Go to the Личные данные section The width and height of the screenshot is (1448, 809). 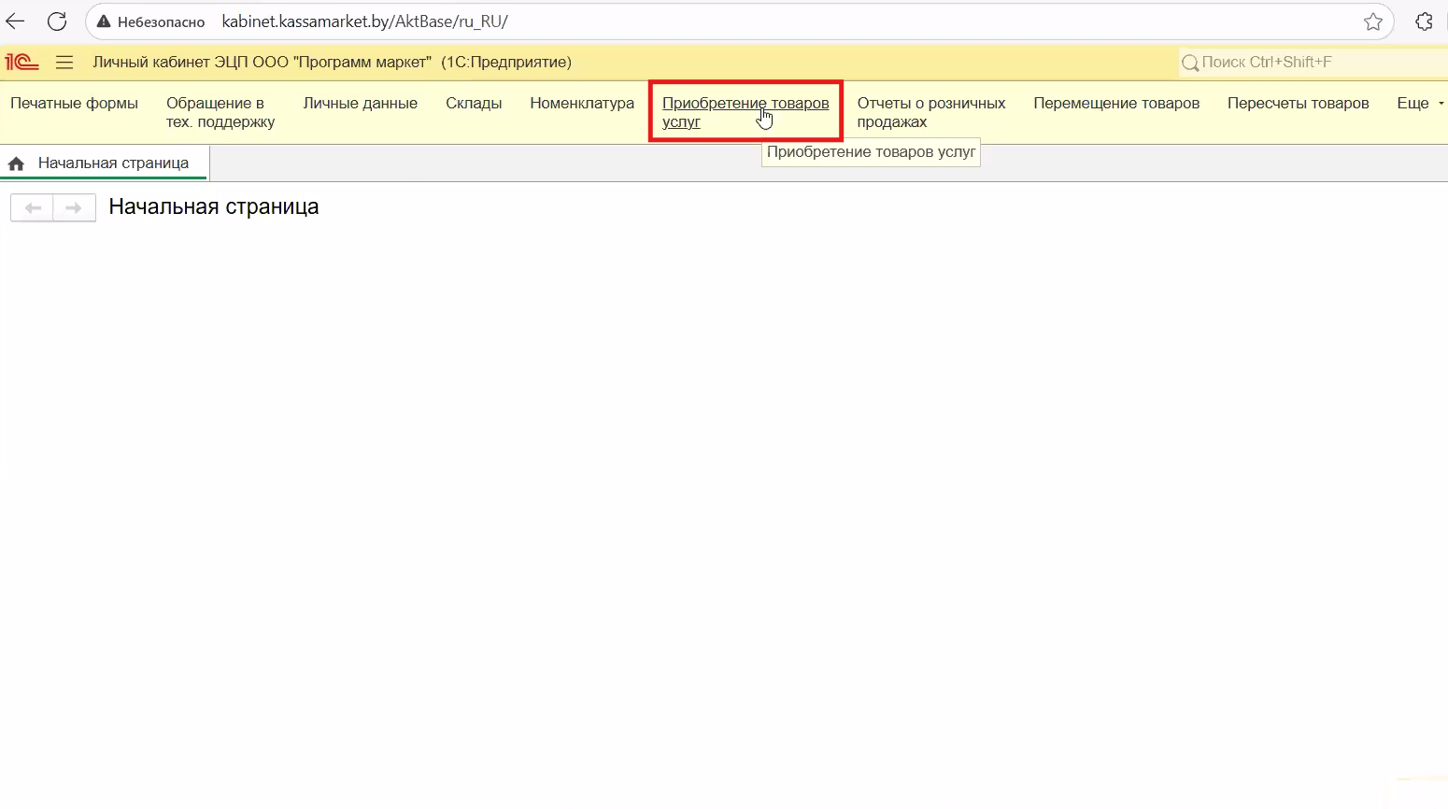coord(360,104)
